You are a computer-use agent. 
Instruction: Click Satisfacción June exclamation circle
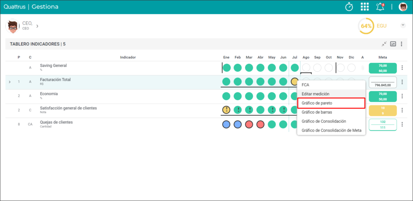[x=283, y=110]
